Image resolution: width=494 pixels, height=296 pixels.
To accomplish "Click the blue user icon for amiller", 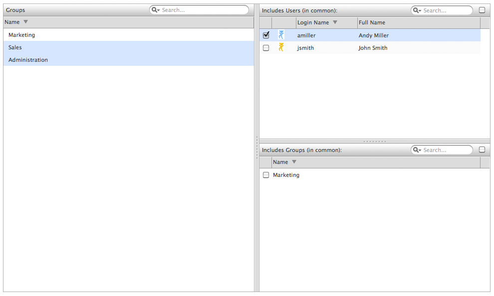I will (x=281, y=35).
